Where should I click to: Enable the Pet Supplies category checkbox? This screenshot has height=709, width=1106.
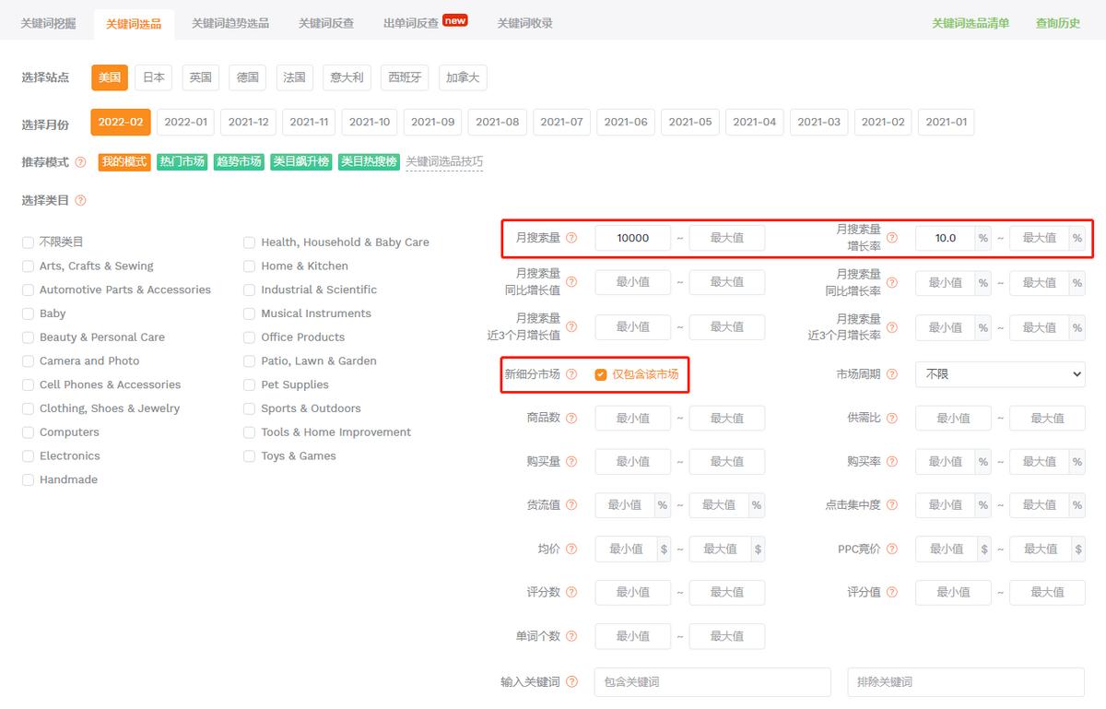[249, 384]
